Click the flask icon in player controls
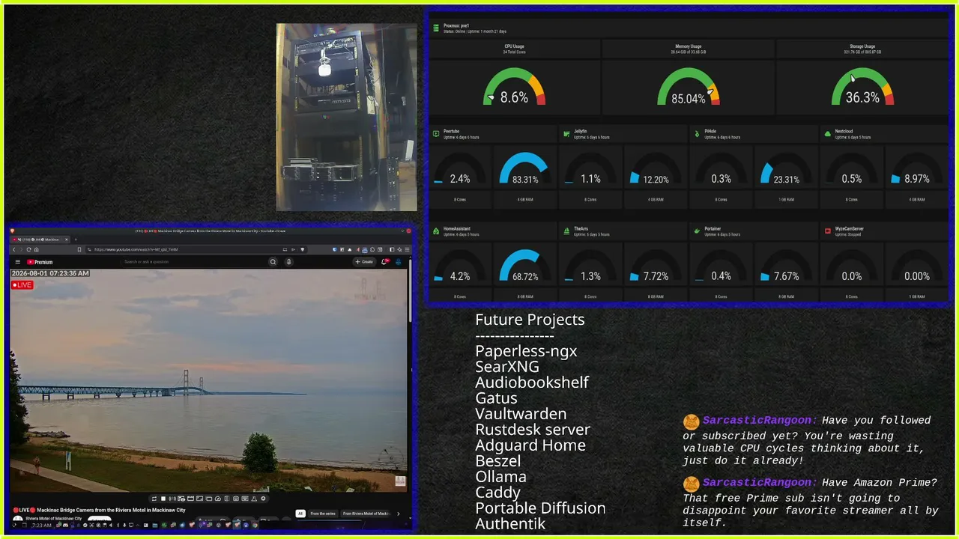The image size is (959, 539). coord(254,499)
